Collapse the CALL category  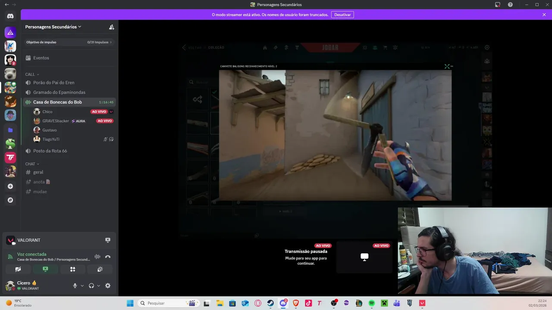pyautogui.click(x=32, y=74)
